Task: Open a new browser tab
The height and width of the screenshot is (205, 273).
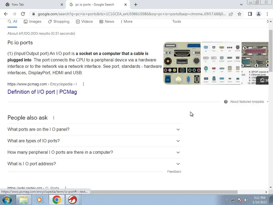Action: coord(136,5)
